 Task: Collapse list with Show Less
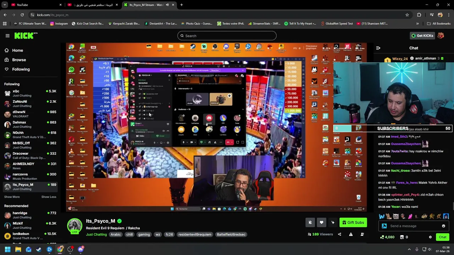coord(49,197)
